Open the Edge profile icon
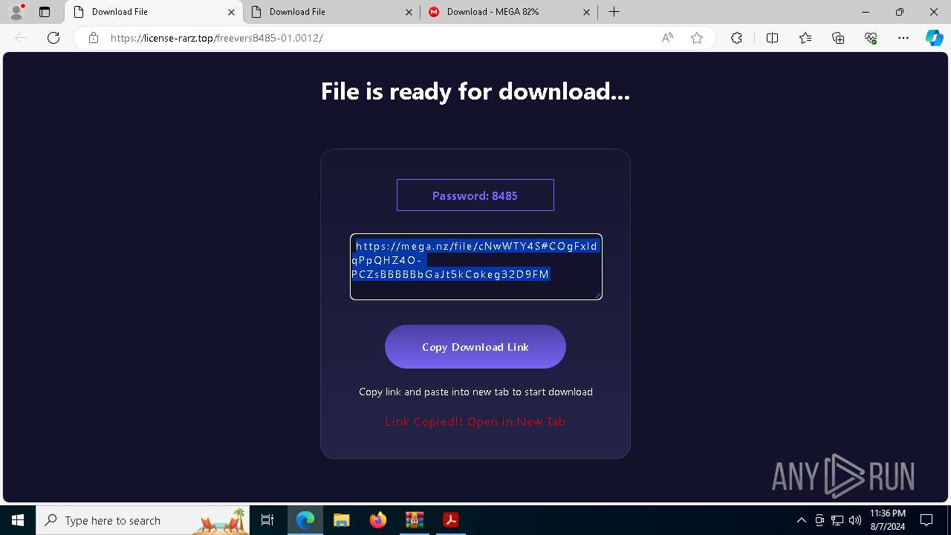 [16, 12]
